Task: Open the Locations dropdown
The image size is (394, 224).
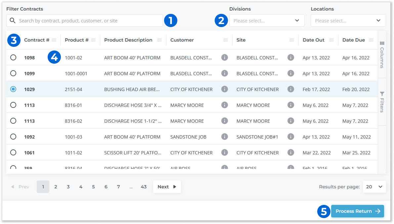Action: click(348, 20)
